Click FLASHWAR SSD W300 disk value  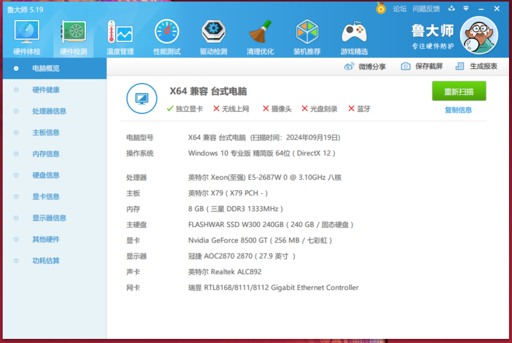[271, 225]
